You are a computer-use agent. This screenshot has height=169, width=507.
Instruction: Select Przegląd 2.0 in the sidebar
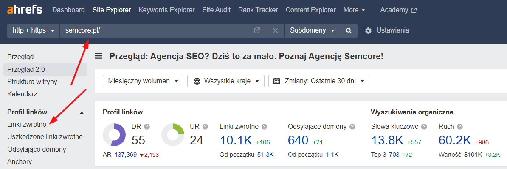point(45,70)
